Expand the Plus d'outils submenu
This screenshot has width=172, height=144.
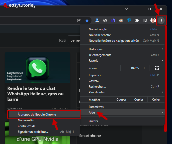122,92
